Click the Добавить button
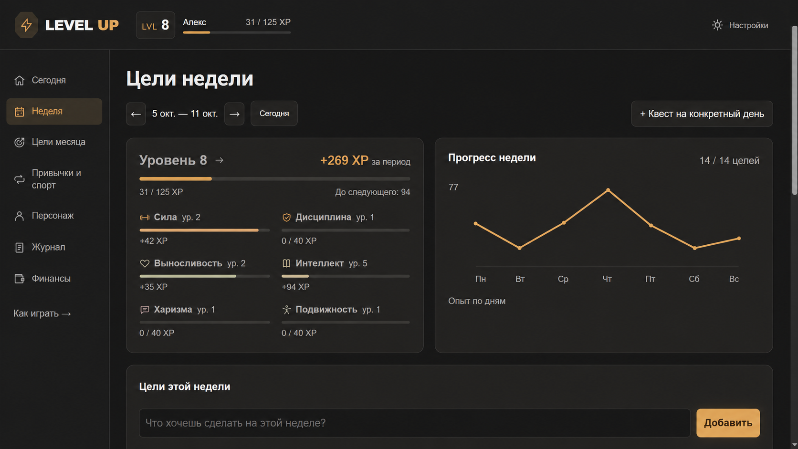This screenshot has width=798, height=449. [x=728, y=423]
